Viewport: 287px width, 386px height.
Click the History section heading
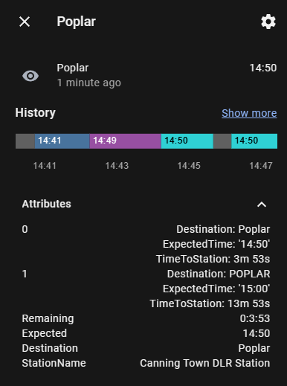coord(36,113)
